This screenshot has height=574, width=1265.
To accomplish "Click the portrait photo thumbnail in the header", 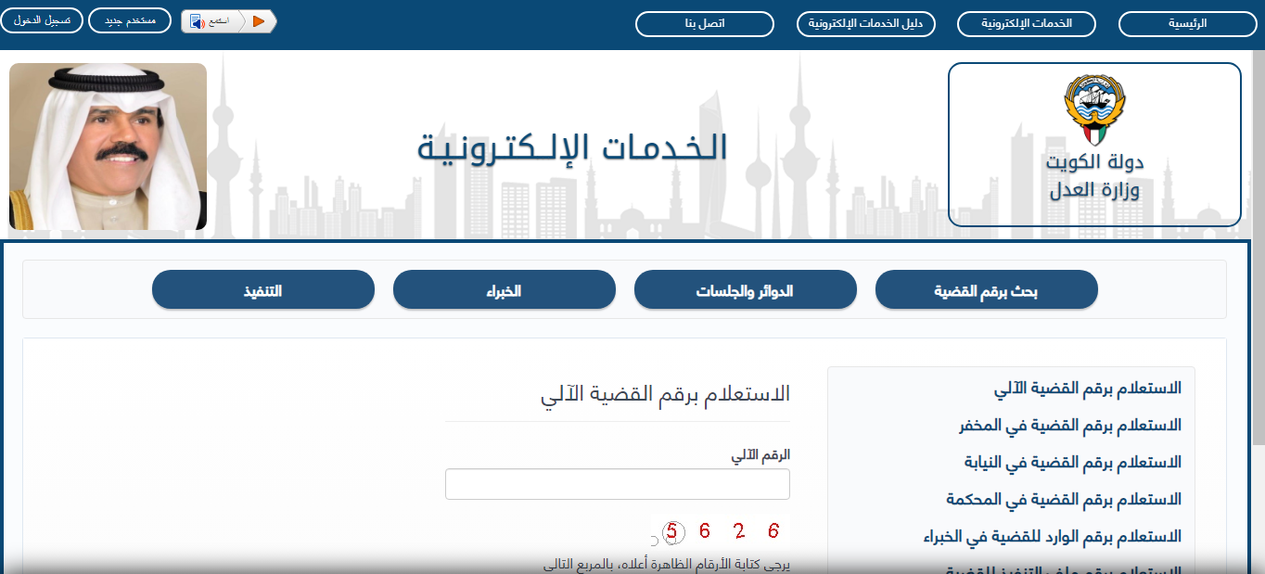I will (108, 147).
